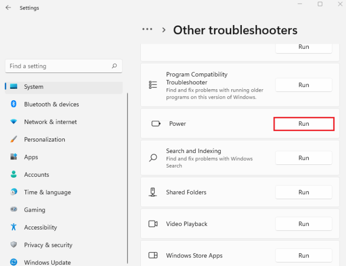
Task: Click the Bluetooth icon in the sidebar
Action: point(14,104)
